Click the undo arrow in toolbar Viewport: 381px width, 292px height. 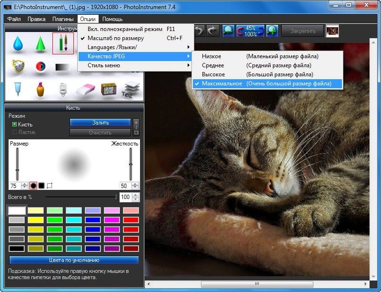200,31
